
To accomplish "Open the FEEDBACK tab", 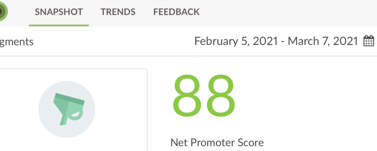I will point(176,12).
